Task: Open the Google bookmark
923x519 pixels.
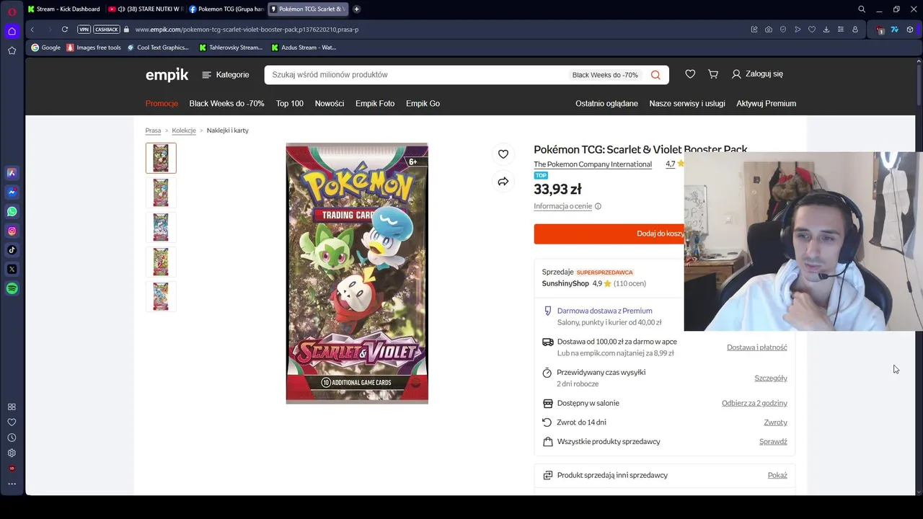Action: 45,48
